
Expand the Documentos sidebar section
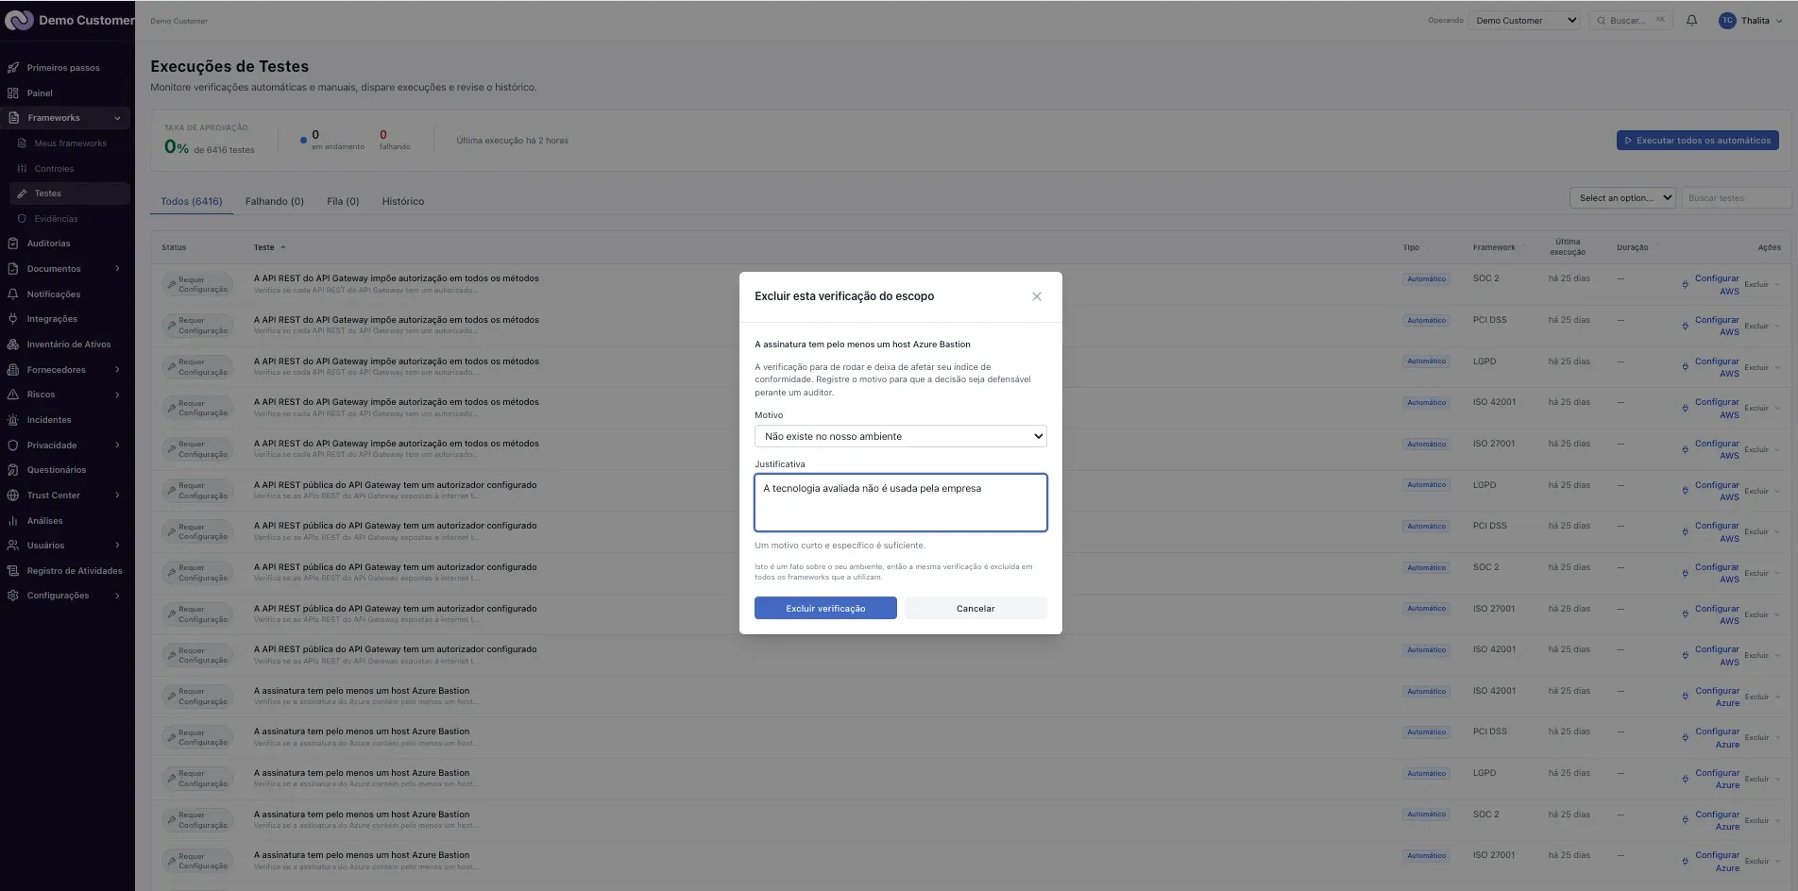point(117,269)
